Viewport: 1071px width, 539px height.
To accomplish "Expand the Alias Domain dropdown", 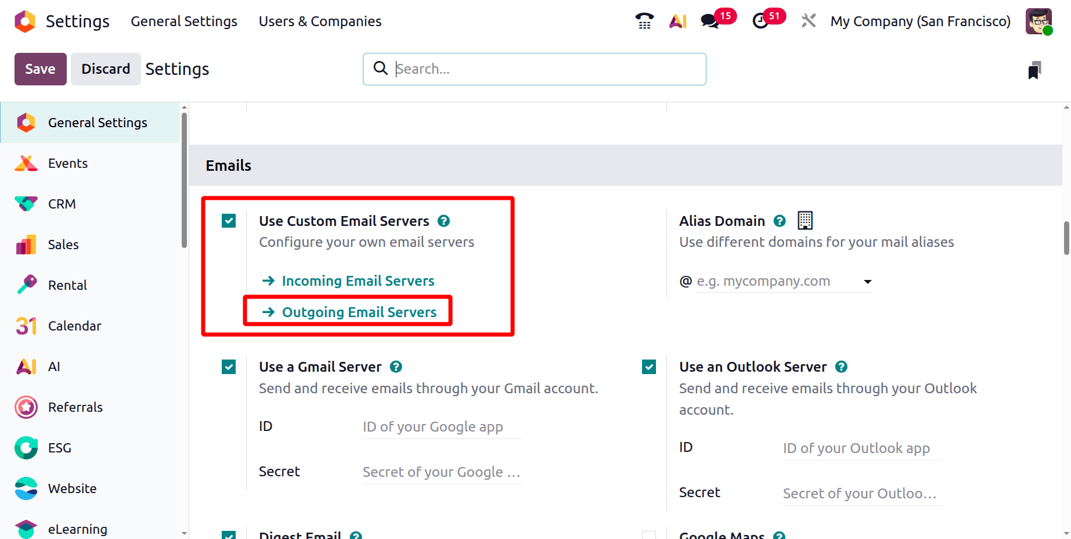I will 867,281.
